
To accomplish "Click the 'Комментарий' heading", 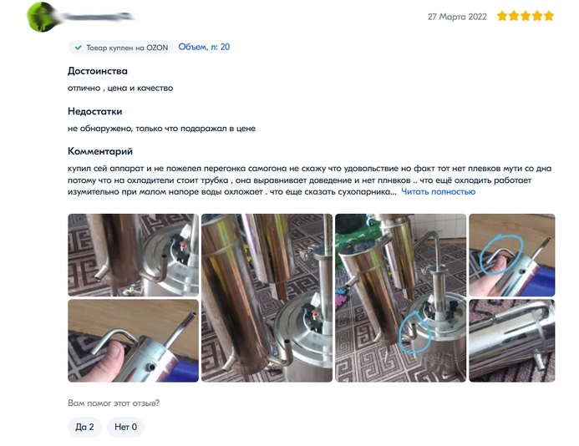I will click(100, 151).
